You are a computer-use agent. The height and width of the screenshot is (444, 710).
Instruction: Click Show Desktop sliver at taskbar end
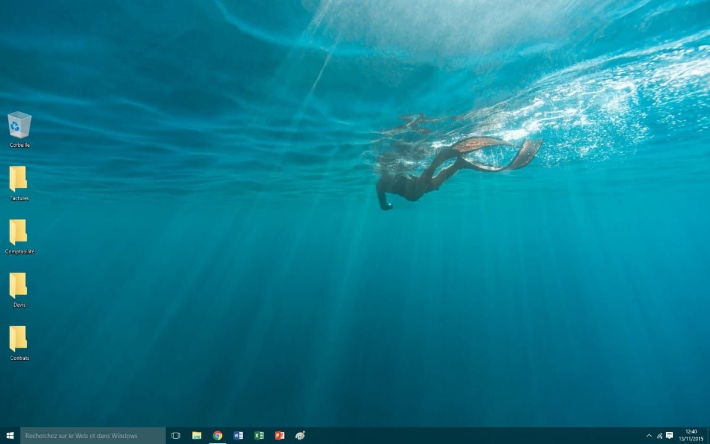[x=708, y=436]
